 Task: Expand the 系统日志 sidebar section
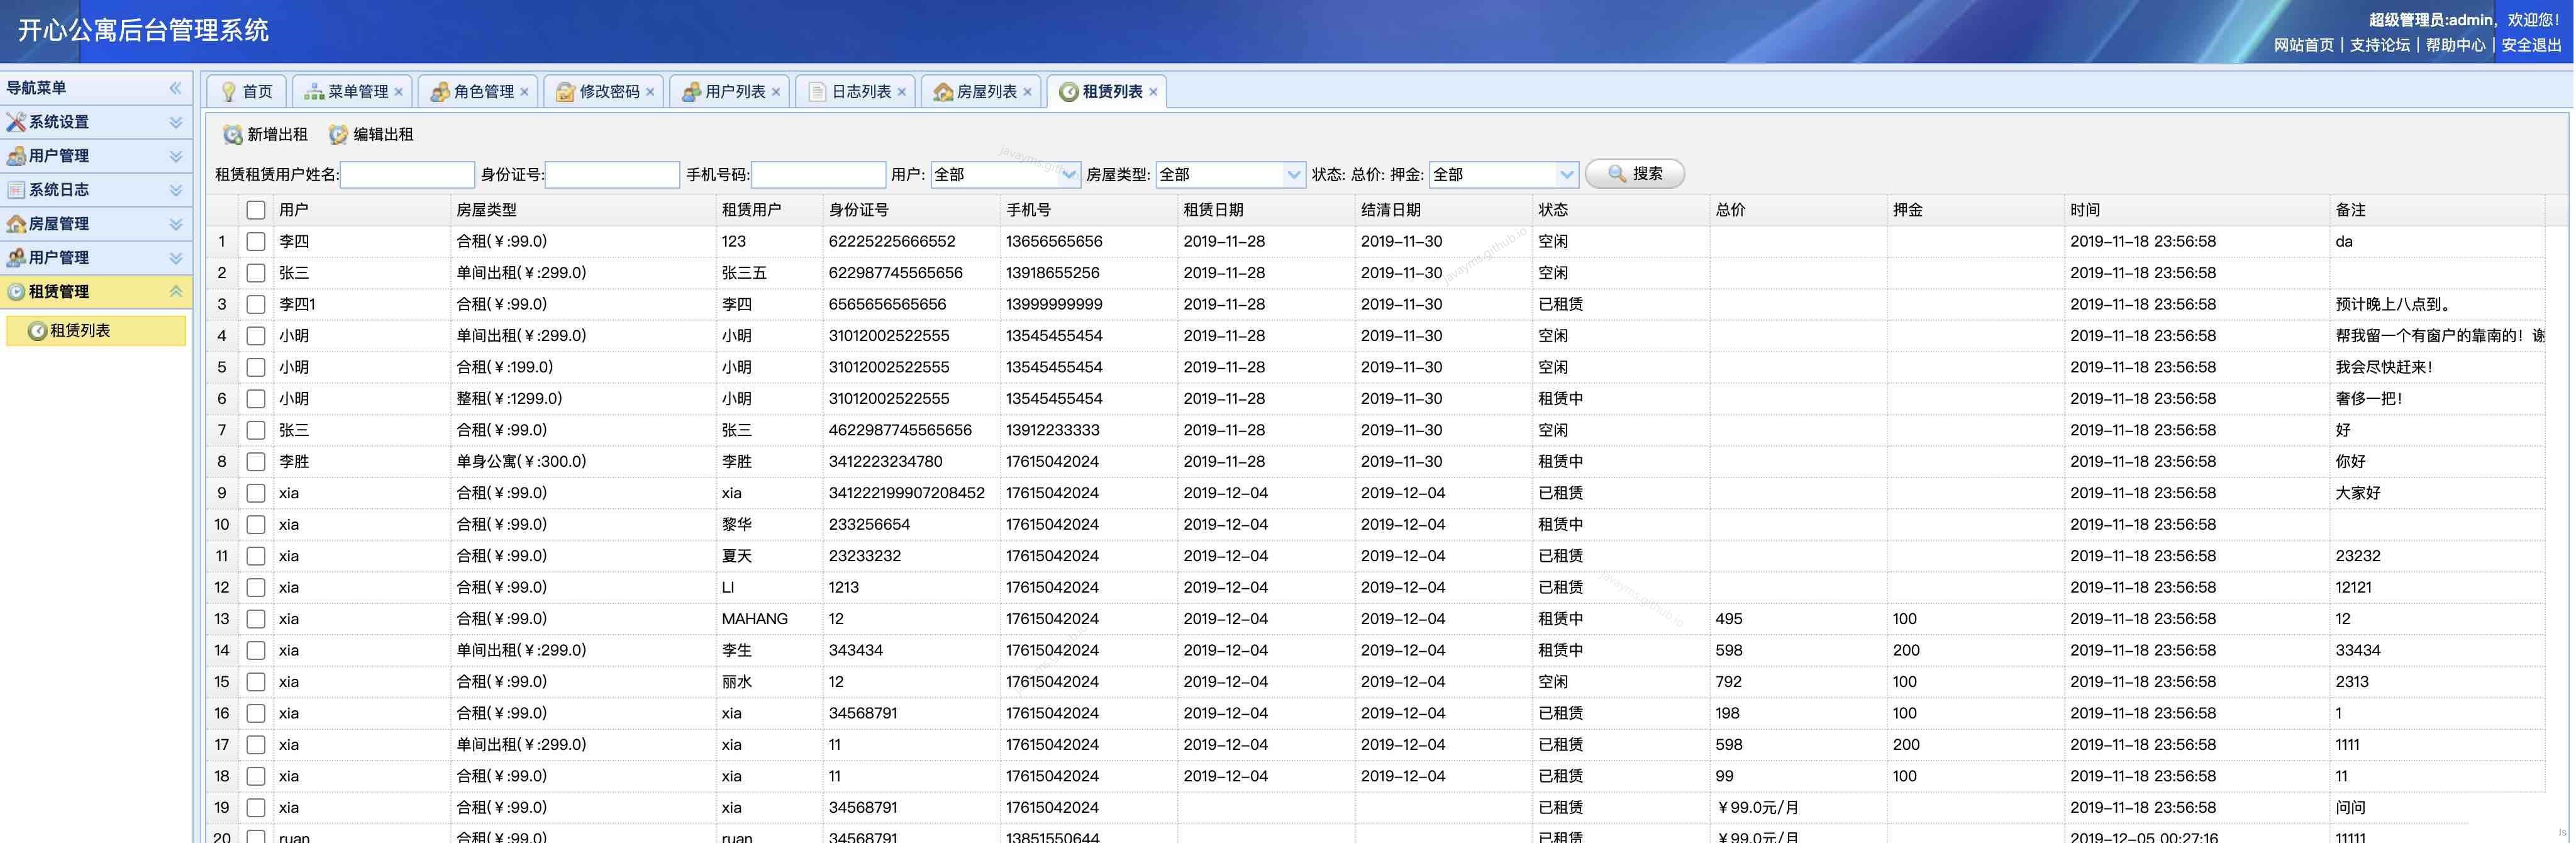175,190
